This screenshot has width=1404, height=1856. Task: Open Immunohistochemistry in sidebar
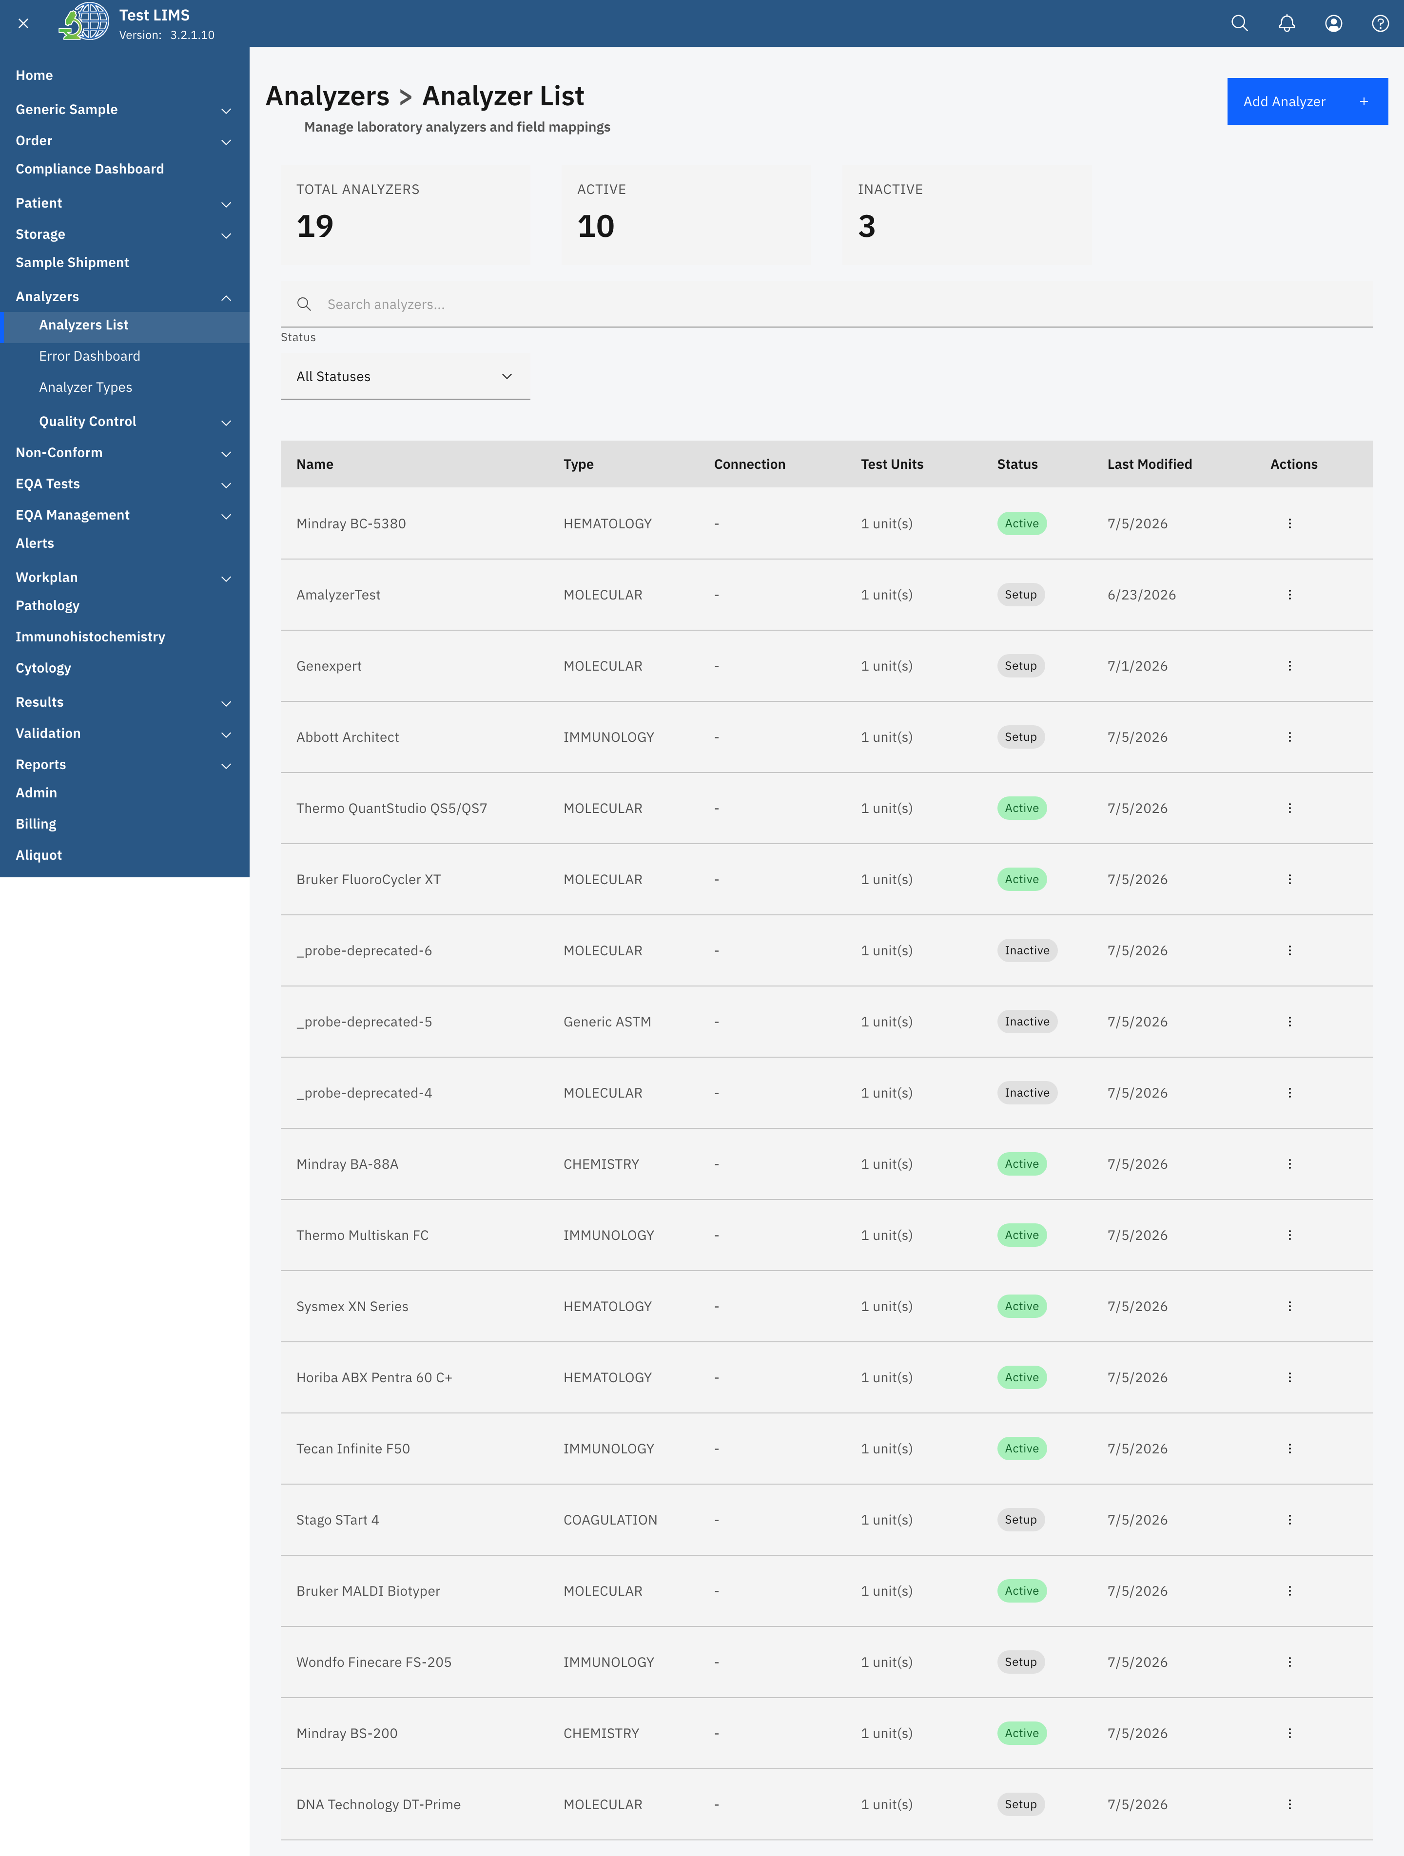pyautogui.click(x=91, y=637)
